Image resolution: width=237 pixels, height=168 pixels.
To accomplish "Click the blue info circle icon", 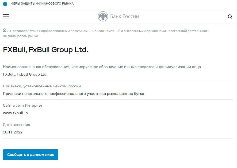I will (5, 4).
